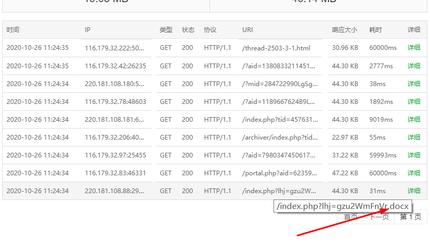Click the /index.php?lhj=gzu2WmFnVr.docx tooltip text
The width and height of the screenshot is (430, 242).
(342, 206)
